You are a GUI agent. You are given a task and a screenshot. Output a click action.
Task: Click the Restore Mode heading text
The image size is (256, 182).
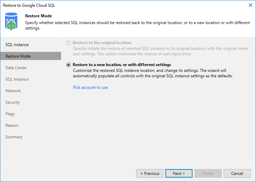tap(38, 16)
